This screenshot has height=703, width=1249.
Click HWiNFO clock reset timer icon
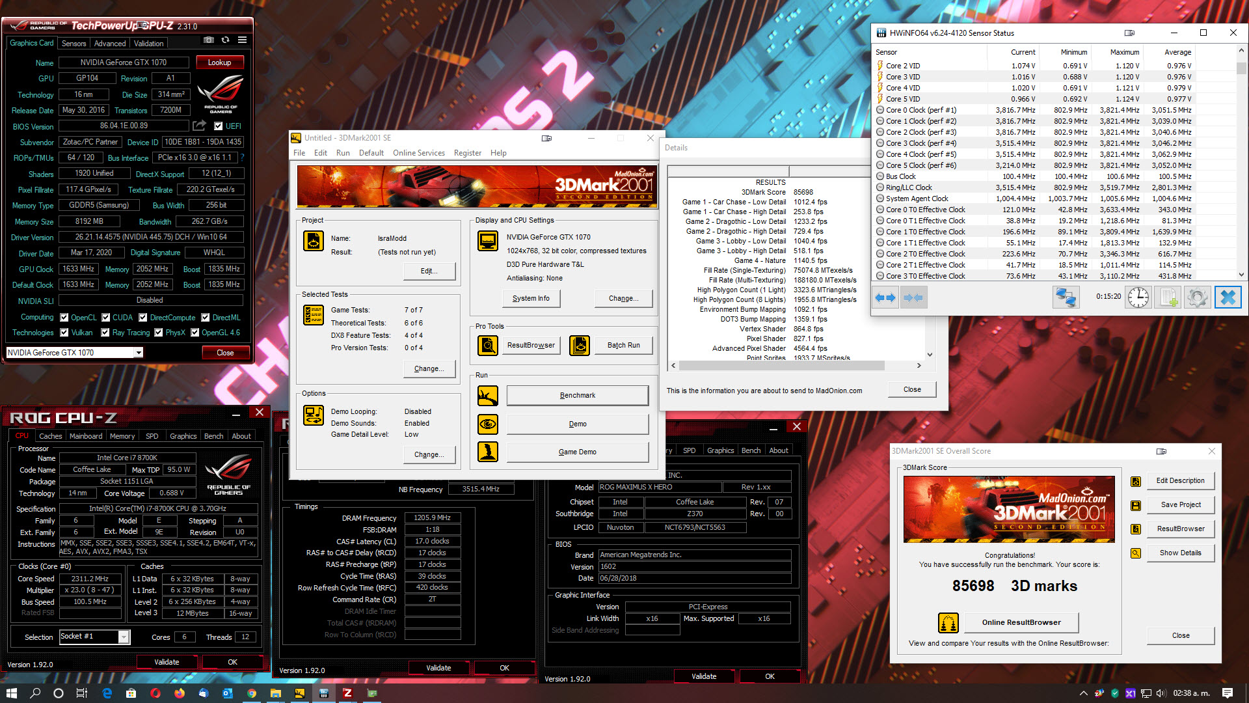point(1138,297)
